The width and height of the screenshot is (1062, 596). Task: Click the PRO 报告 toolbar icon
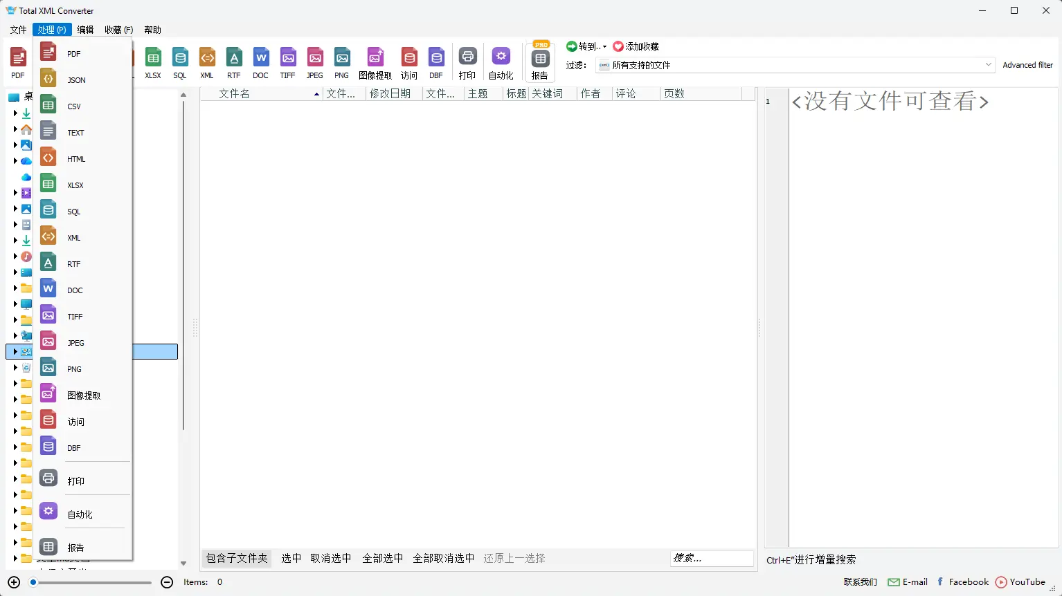pos(540,62)
